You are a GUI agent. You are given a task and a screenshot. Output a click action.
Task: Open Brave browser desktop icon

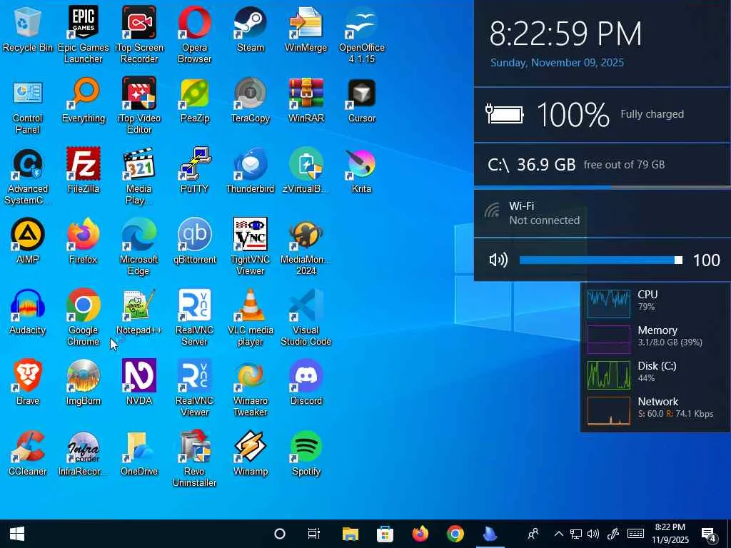pos(28,383)
